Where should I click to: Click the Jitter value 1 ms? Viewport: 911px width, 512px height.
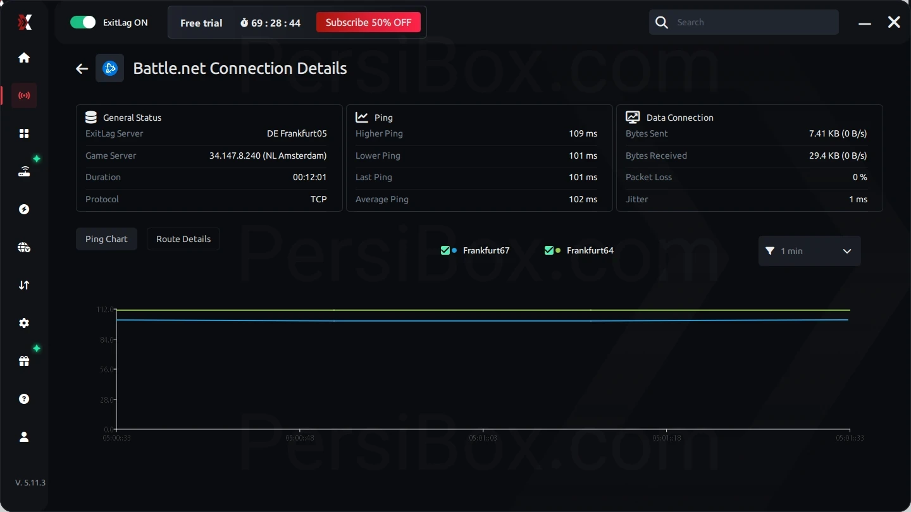(x=858, y=199)
